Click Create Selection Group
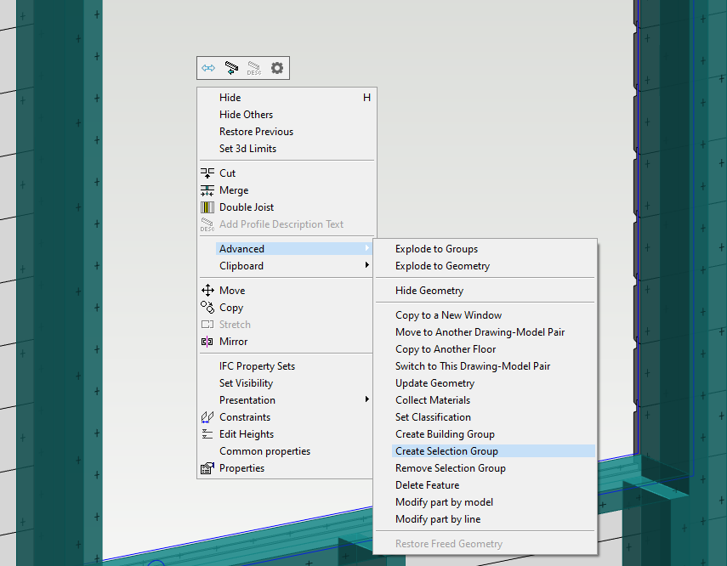Viewport: 727px width, 566px height. click(446, 451)
